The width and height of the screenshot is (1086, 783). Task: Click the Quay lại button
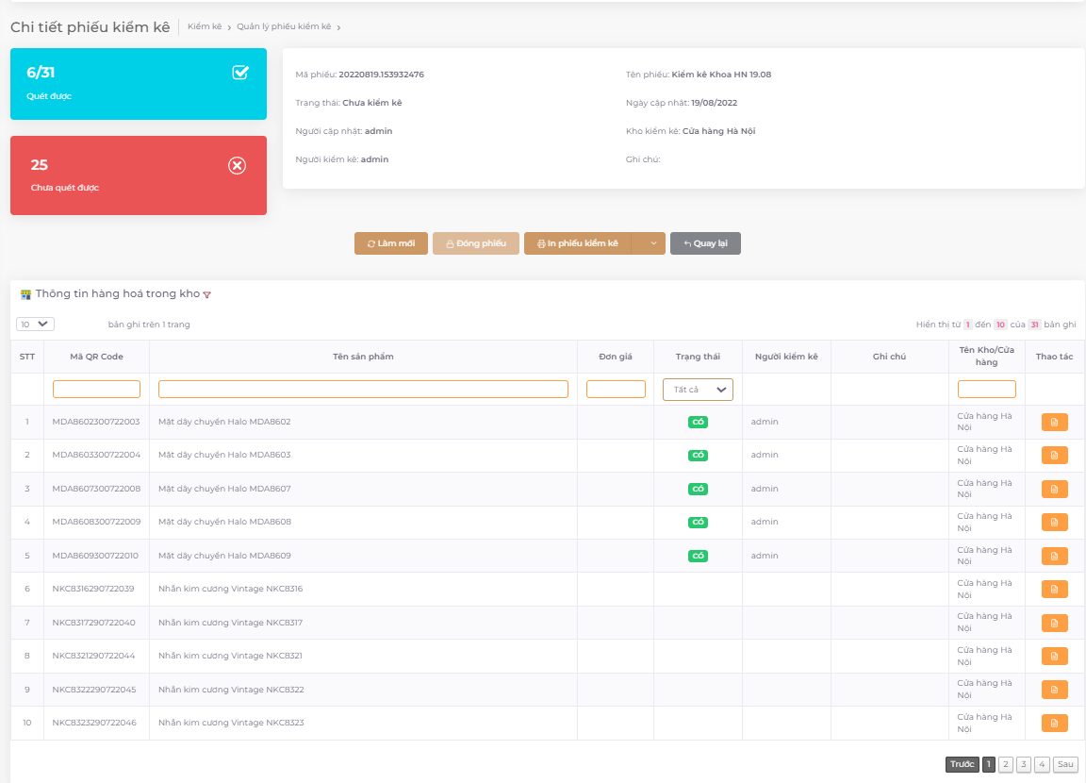[705, 243]
